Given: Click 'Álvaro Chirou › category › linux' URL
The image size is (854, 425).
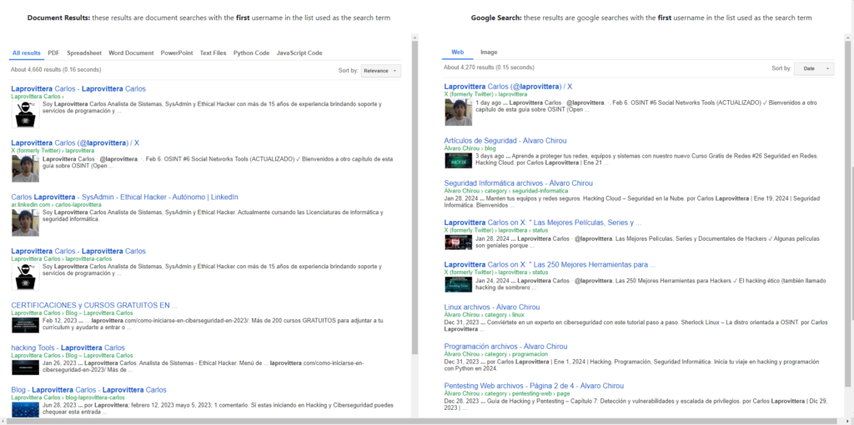Looking at the screenshot, I should pyautogui.click(x=485, y=314).
